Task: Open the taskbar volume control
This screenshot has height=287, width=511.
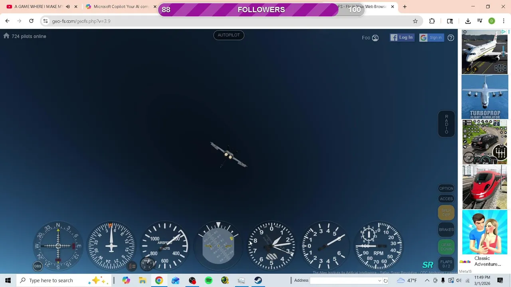Action: coord(459,280)
